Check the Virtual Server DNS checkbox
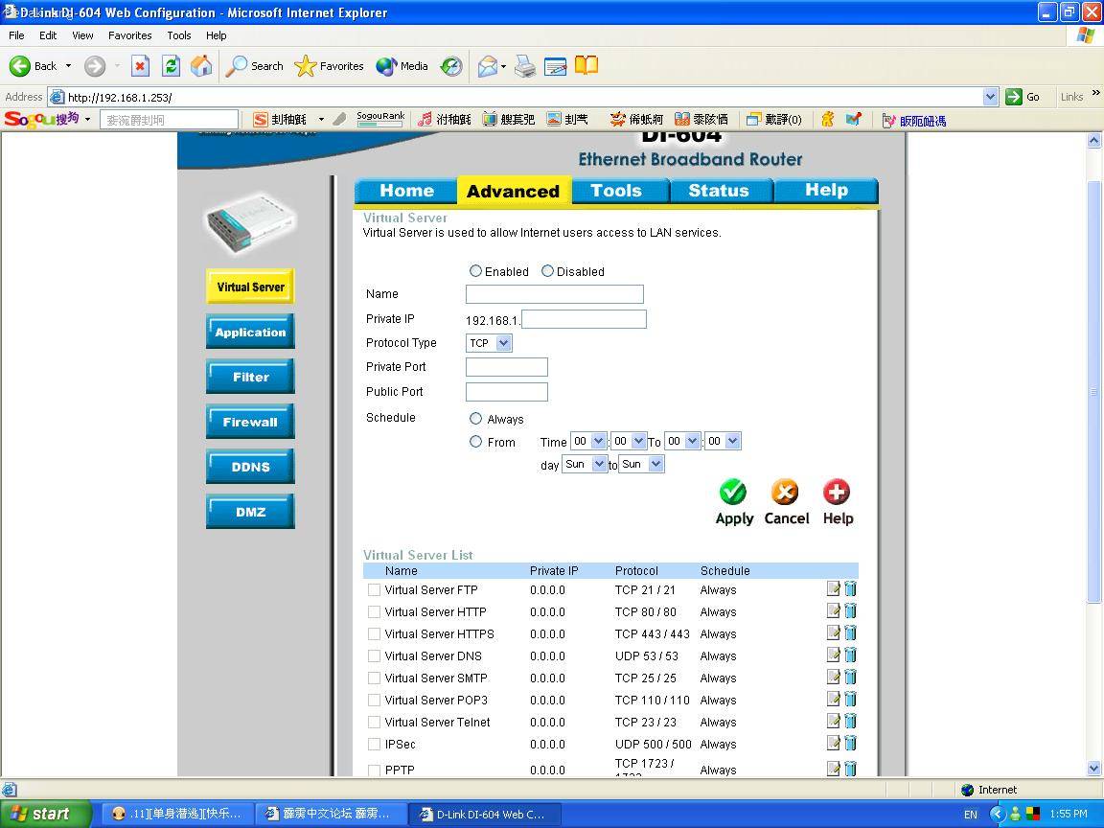This screenshot has height=828, width=1104. click(x=374, y=656)
